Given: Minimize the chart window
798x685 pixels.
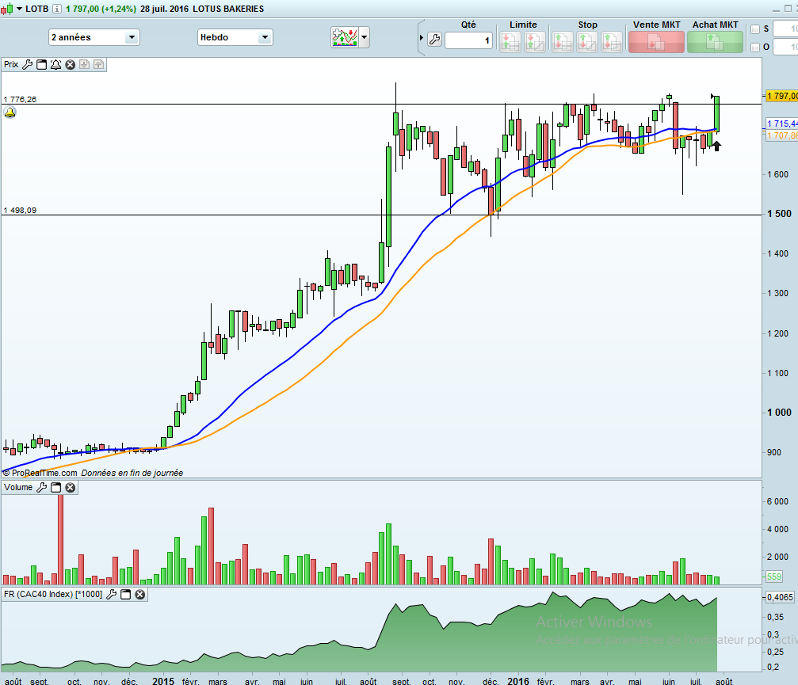Looking at the screenshot, I should [x=776, y=10].
